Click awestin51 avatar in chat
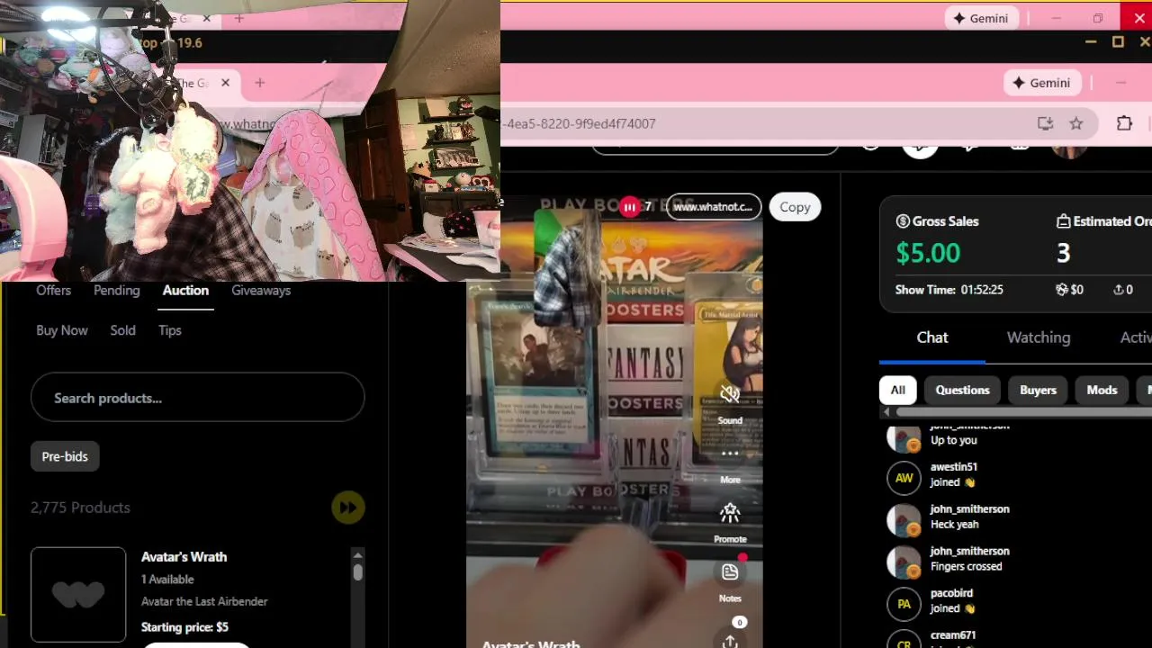 tap(904, 478)
